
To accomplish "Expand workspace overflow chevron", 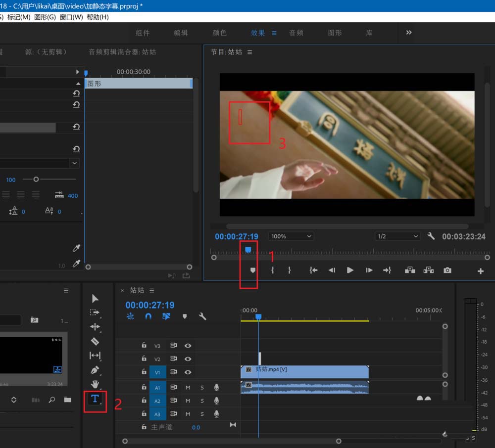I will coord(409,33).
